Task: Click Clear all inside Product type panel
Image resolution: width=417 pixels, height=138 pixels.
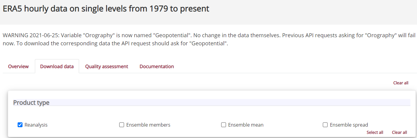Action: (x=399, y=132)
